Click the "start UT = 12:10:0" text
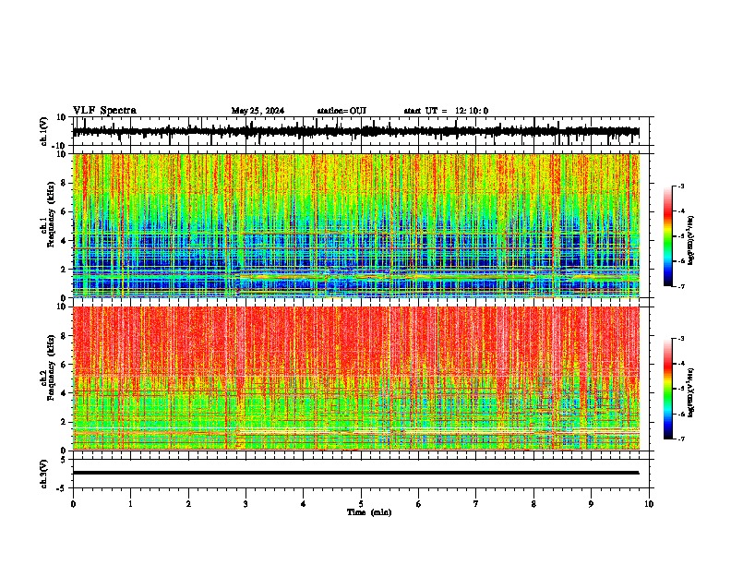 [446, 111]
